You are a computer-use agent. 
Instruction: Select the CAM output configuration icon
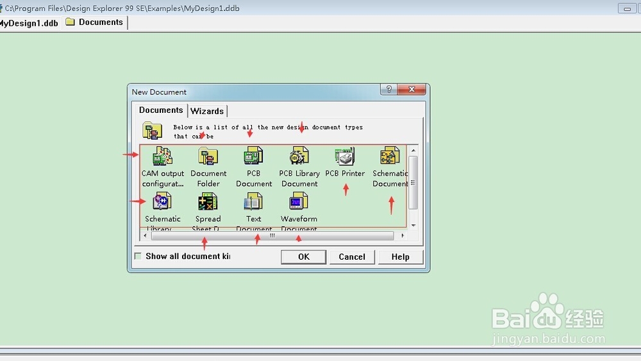point(162,156)
